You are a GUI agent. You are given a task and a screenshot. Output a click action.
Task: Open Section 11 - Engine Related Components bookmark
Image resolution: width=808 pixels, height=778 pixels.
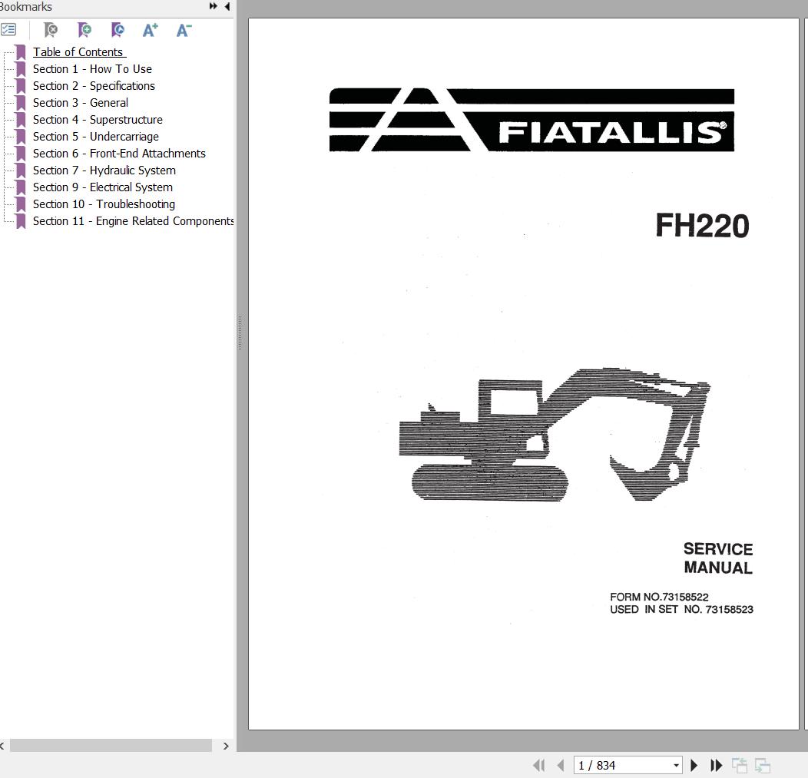click(x=134, y=221)
